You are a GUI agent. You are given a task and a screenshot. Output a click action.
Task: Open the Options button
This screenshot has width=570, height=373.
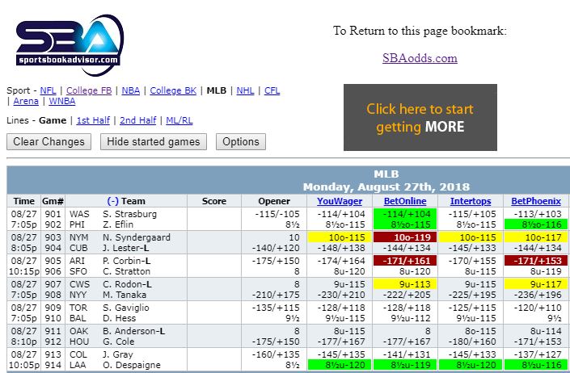(x=241, y=141)
